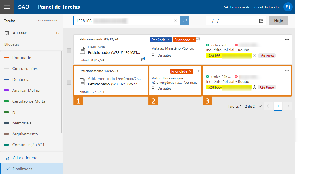Click inside the 1528166 search field
The height and width of the screenshot is (174, 310).
click(x=124, y=20)
